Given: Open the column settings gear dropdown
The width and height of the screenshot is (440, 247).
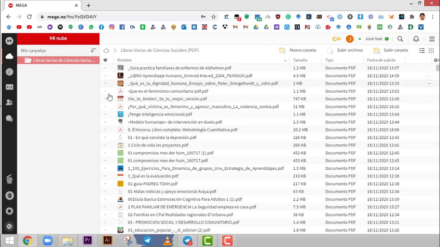Looking at the screenshot, I should coord(436,60).
